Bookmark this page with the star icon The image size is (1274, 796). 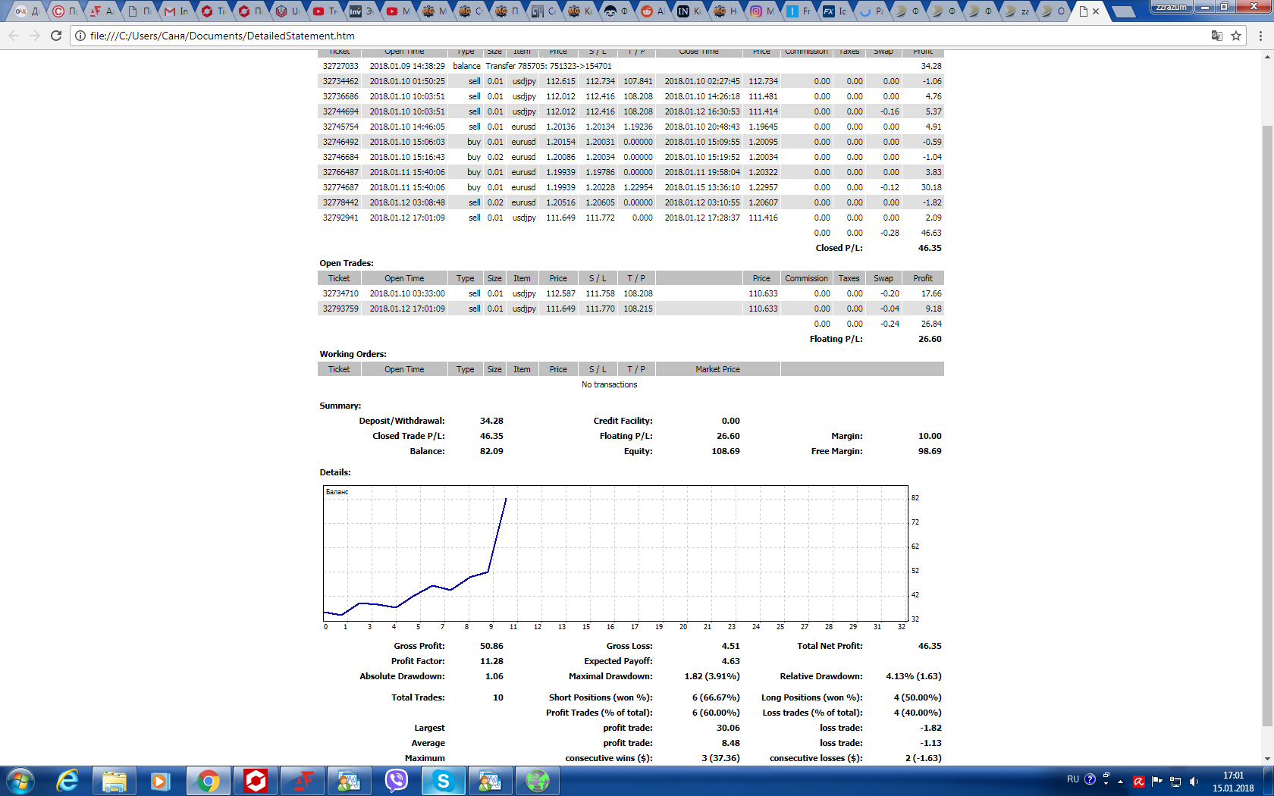point(1236,36)
